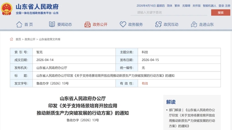Click the red government affairs icon
Viewport: 232px width, 130px height.
(x=87, y=24)
